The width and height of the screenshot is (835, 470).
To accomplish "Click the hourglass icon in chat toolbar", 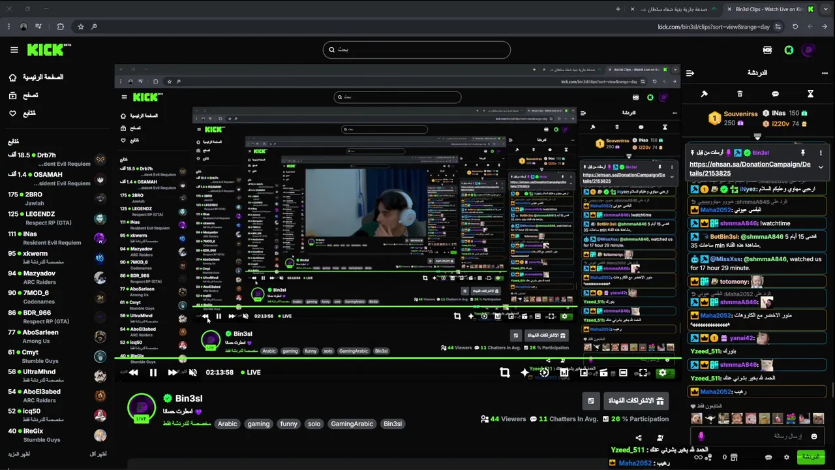I will tap(810, 94).
